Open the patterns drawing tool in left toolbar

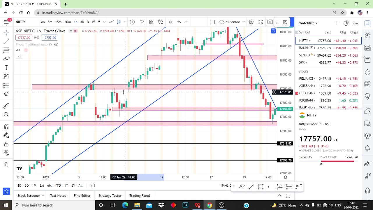click(6, 76)
